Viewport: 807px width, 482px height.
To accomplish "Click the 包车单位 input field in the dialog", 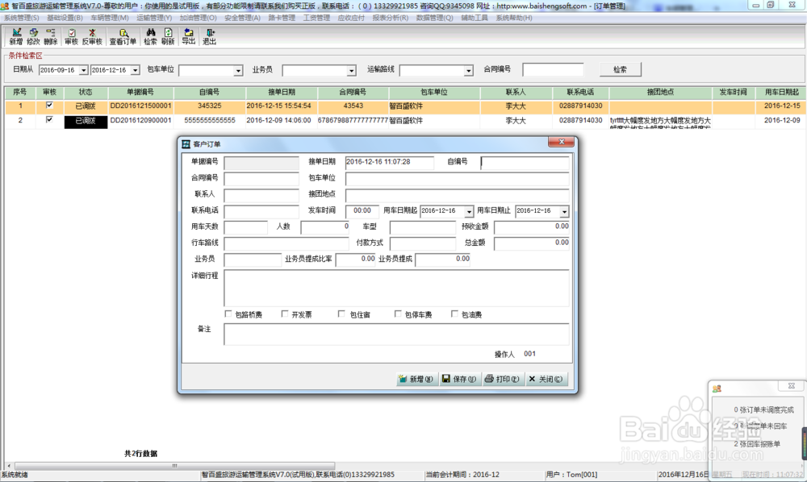I will (x=457, y=179).
